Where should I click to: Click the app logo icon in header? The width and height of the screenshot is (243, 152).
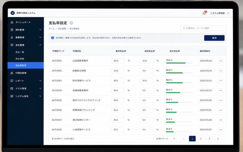[13, 13]
